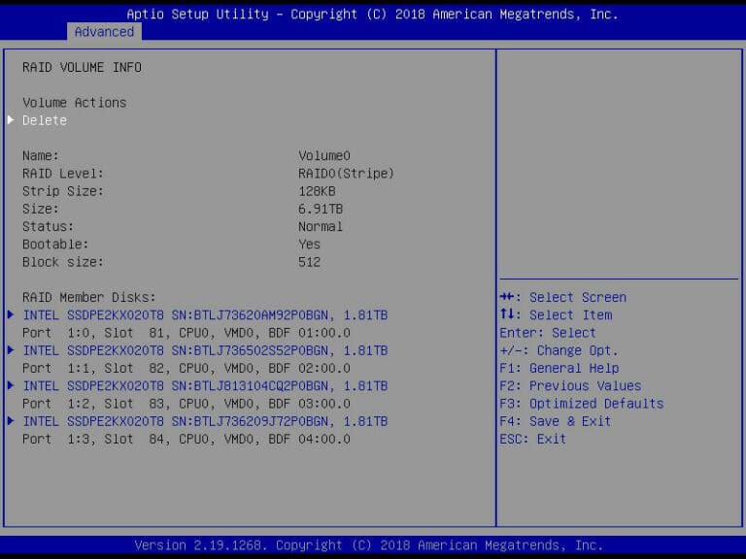The image size is (746, 559).
Task: Click the Port 1:1, Slot 82 line
Action: [x=186, y=369]
